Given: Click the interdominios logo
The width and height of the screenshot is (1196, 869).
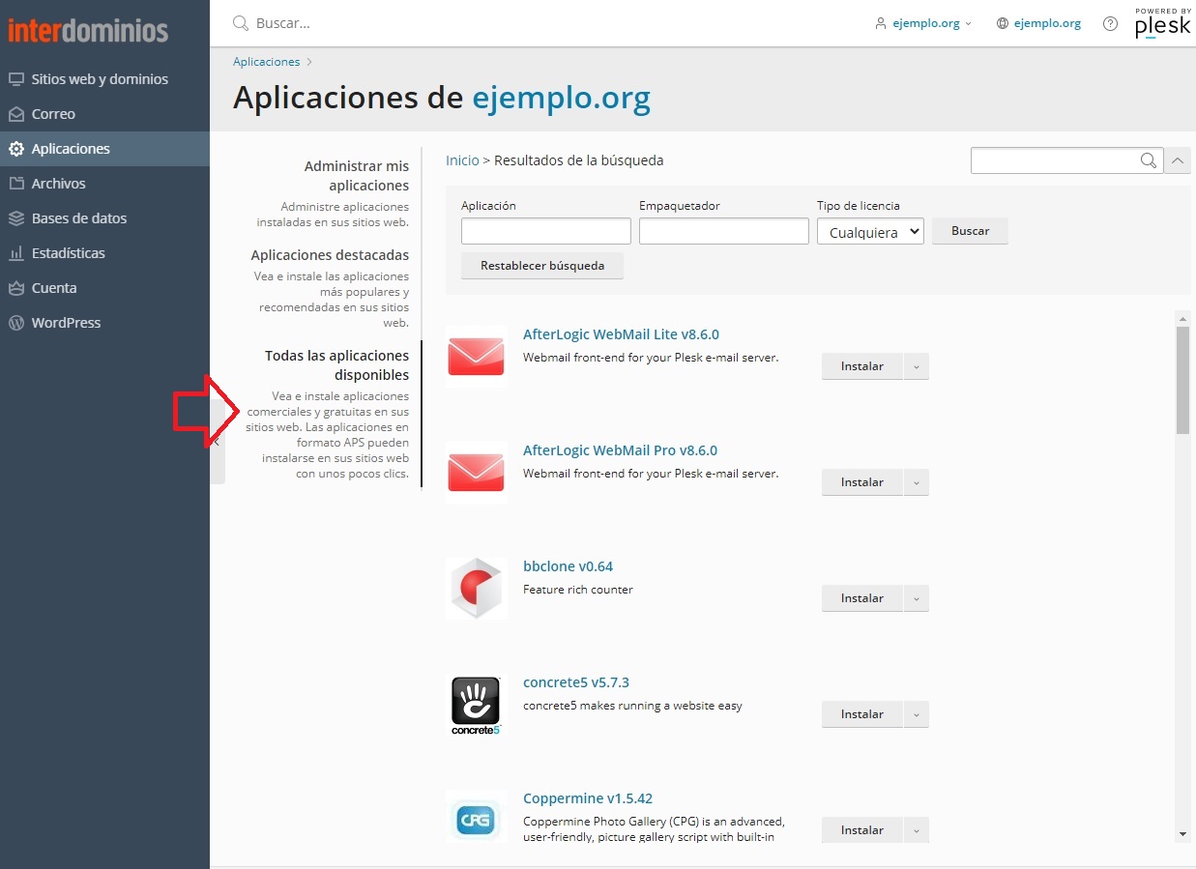Looking at the screenshot, I should click(x=88, y=30).
